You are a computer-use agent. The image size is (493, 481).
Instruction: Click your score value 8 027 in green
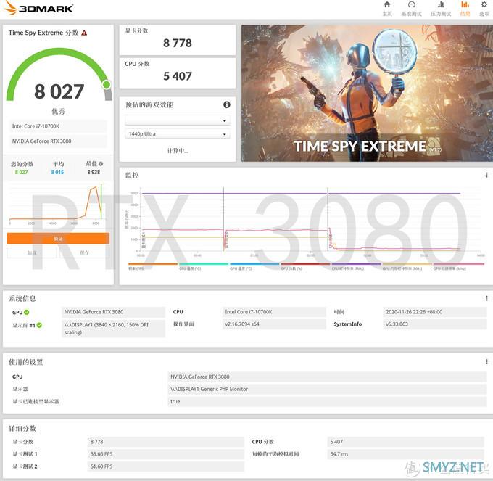click(x=21, y=173)
